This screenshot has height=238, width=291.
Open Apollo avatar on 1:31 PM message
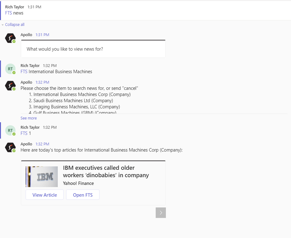[x=10, y=38]
